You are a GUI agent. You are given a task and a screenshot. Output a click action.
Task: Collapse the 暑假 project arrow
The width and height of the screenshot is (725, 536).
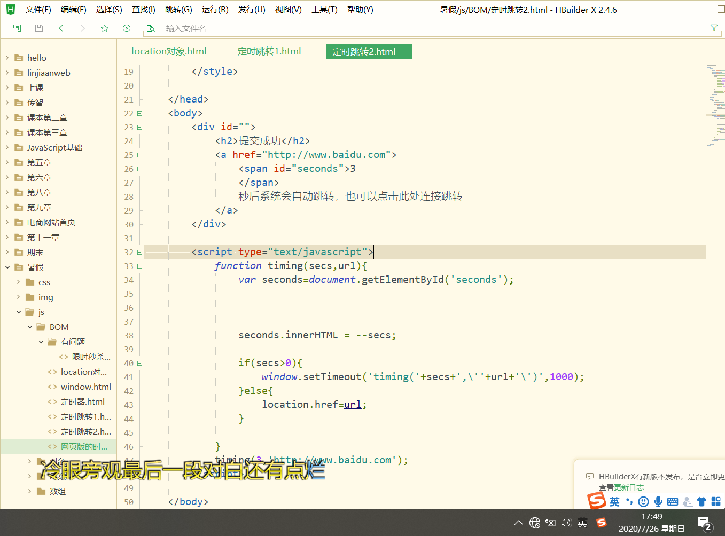pos(7,267)
